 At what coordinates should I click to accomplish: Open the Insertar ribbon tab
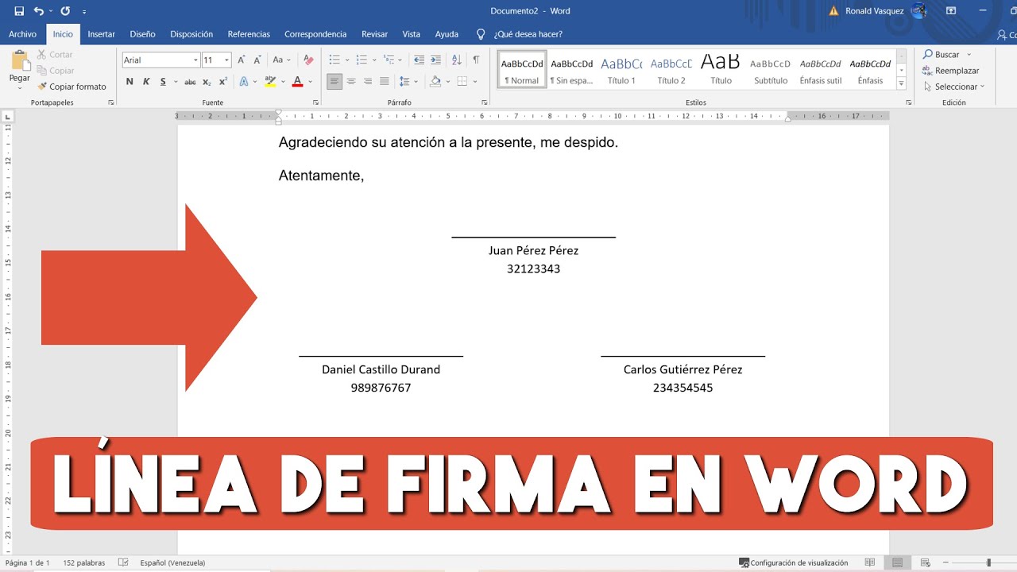pos(101,34)
